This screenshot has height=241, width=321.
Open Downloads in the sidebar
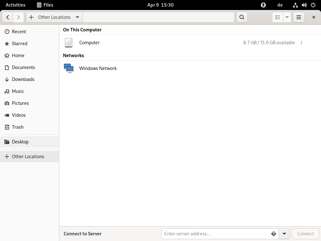click(29, 79)
